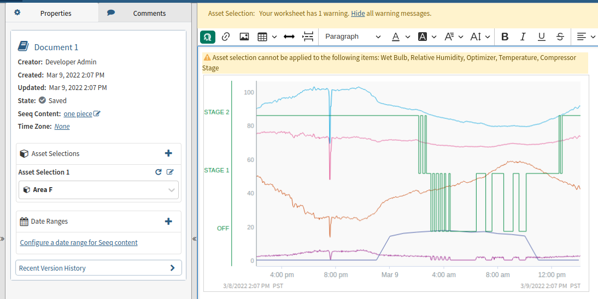Open the Paragraph style dropdown
598x299 pixels.
coord(353,37)
